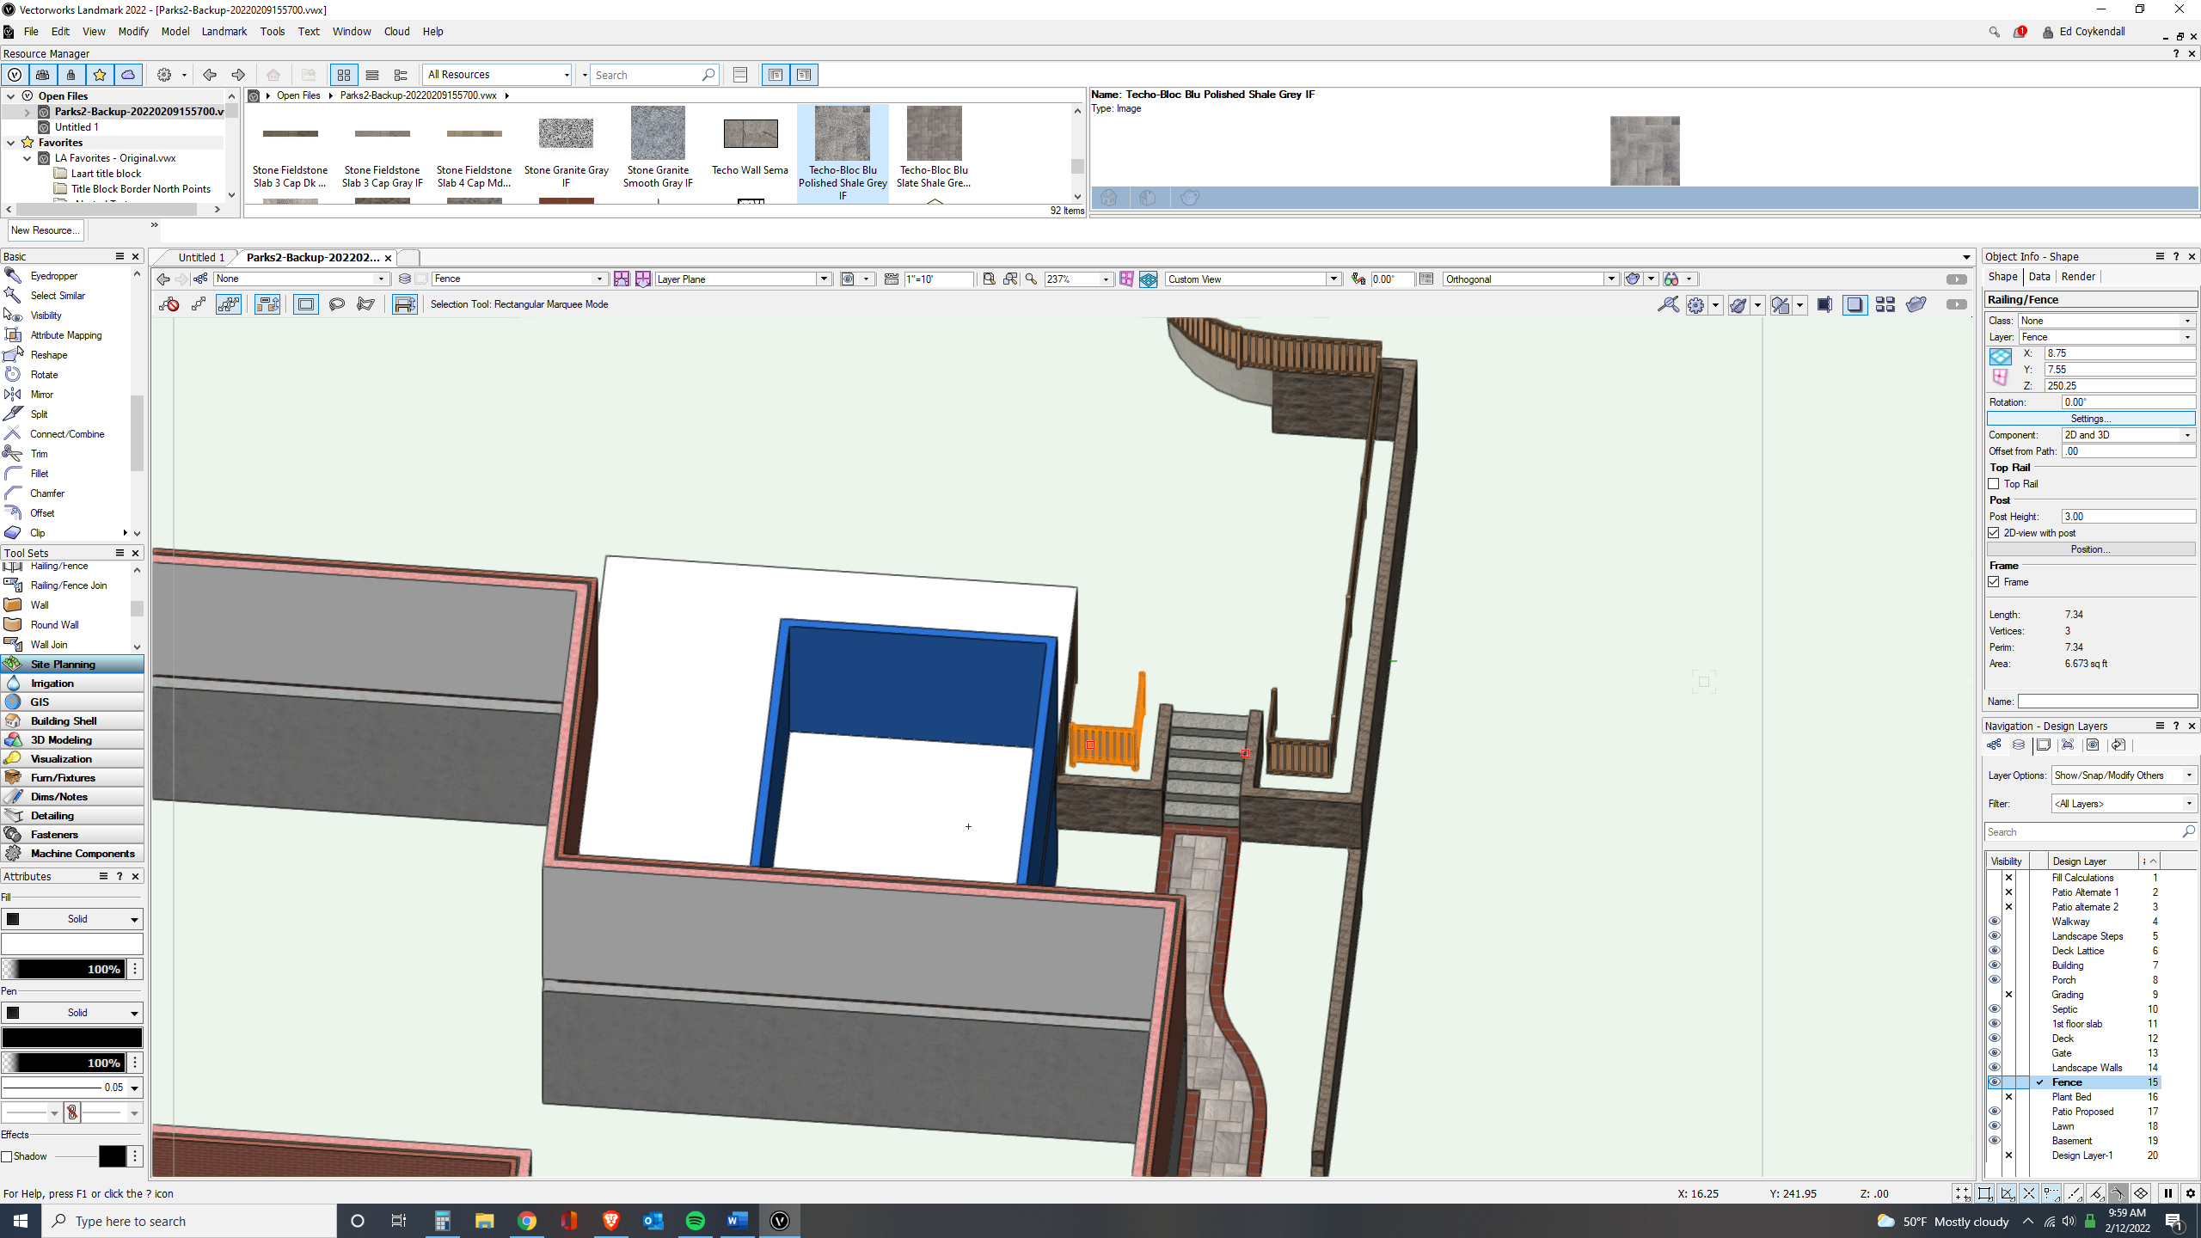Click the black pen color swatch

pos(71,1038)
